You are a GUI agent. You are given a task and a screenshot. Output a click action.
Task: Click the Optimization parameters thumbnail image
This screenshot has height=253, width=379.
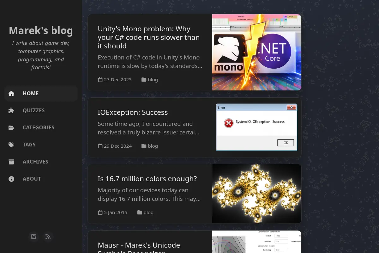[x=257, y=242]
